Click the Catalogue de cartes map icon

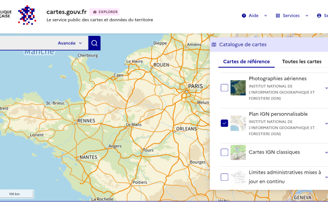pyautogui.click(x=214, y=44)
